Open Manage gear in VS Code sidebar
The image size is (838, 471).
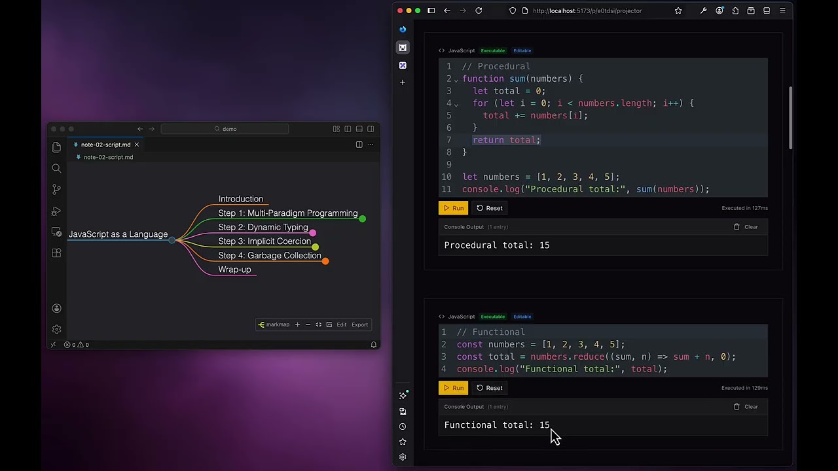click(56, 329)
